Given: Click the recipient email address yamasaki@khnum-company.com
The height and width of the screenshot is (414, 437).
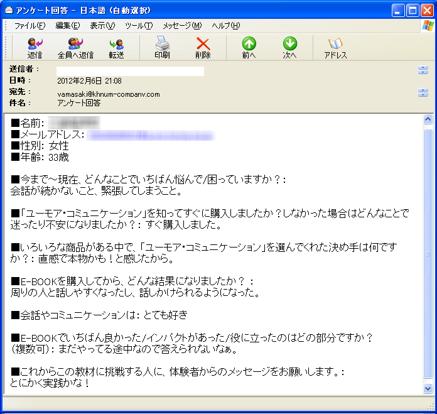Looking at the screenshot, I should pyautogui.click(x=109, y=94).
